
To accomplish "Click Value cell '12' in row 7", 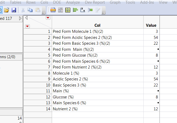I will click(152, 67).
